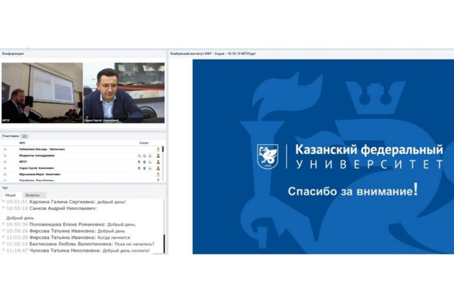Select the Общий chat tab

click(10, 195)
